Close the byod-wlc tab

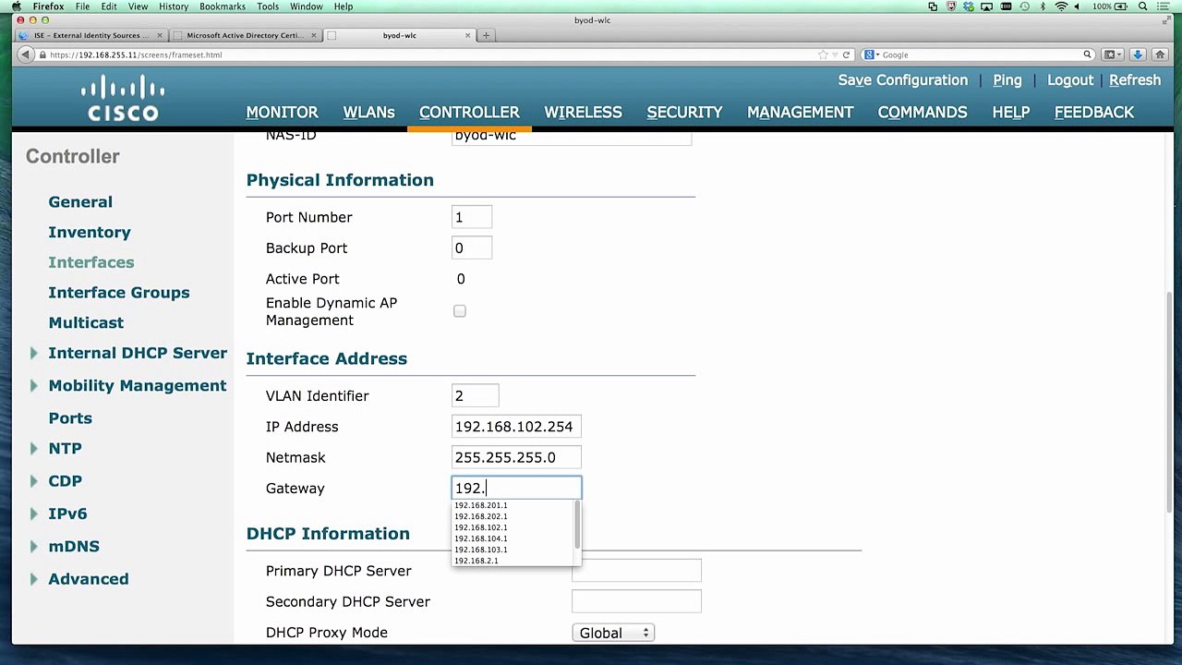click(x=468, y=35)
